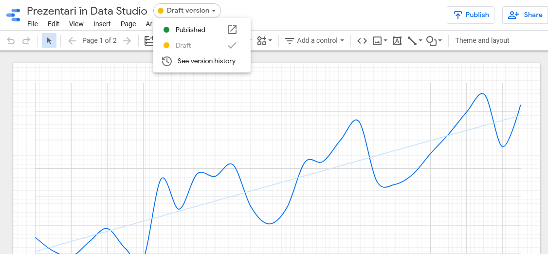The width and height of the screenshot is (548, 254).
Task: Expand the shape type dropdown arrow
Action: pos(440,41)
